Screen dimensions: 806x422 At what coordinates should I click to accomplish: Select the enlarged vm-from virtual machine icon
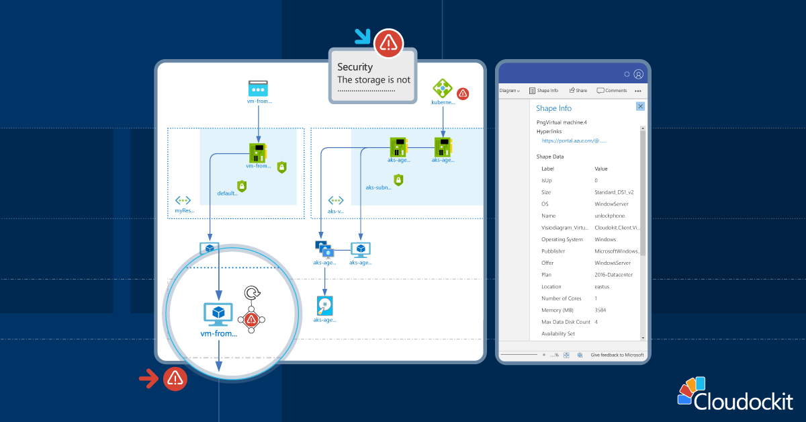[x=218, y=314]
